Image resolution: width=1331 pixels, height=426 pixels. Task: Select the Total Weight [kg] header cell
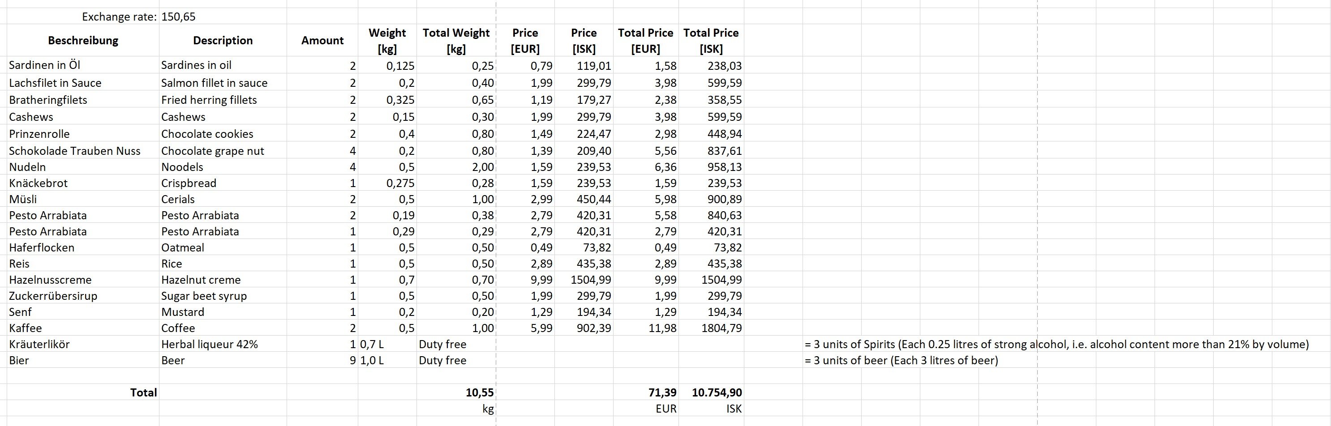456,40
